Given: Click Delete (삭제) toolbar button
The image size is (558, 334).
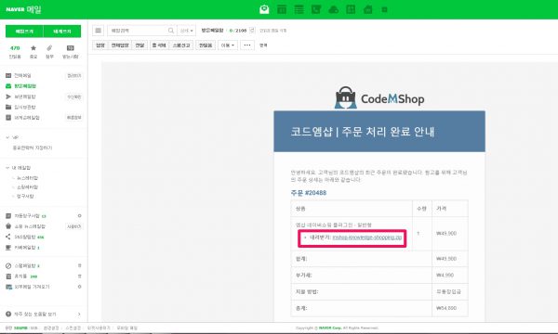Looking at the screenshot, I should click(x=159, y=45).
